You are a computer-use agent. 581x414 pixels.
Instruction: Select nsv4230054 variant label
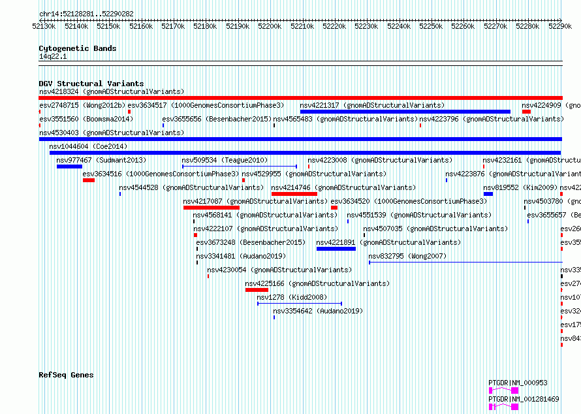tap(279, 270)
